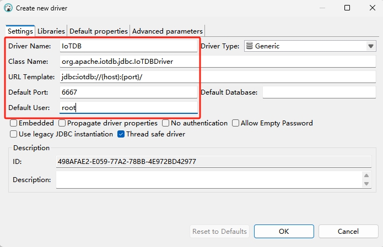This screenshot has width=383, height=247.
Task: Click the Driver Name field containing IoTDB
Action: pyautogui.click(x=128, y=46)
